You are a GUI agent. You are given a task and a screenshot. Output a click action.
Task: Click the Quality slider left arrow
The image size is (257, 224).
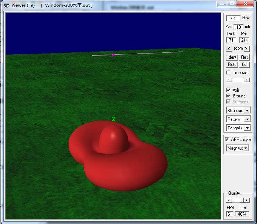tap(229, 200)
